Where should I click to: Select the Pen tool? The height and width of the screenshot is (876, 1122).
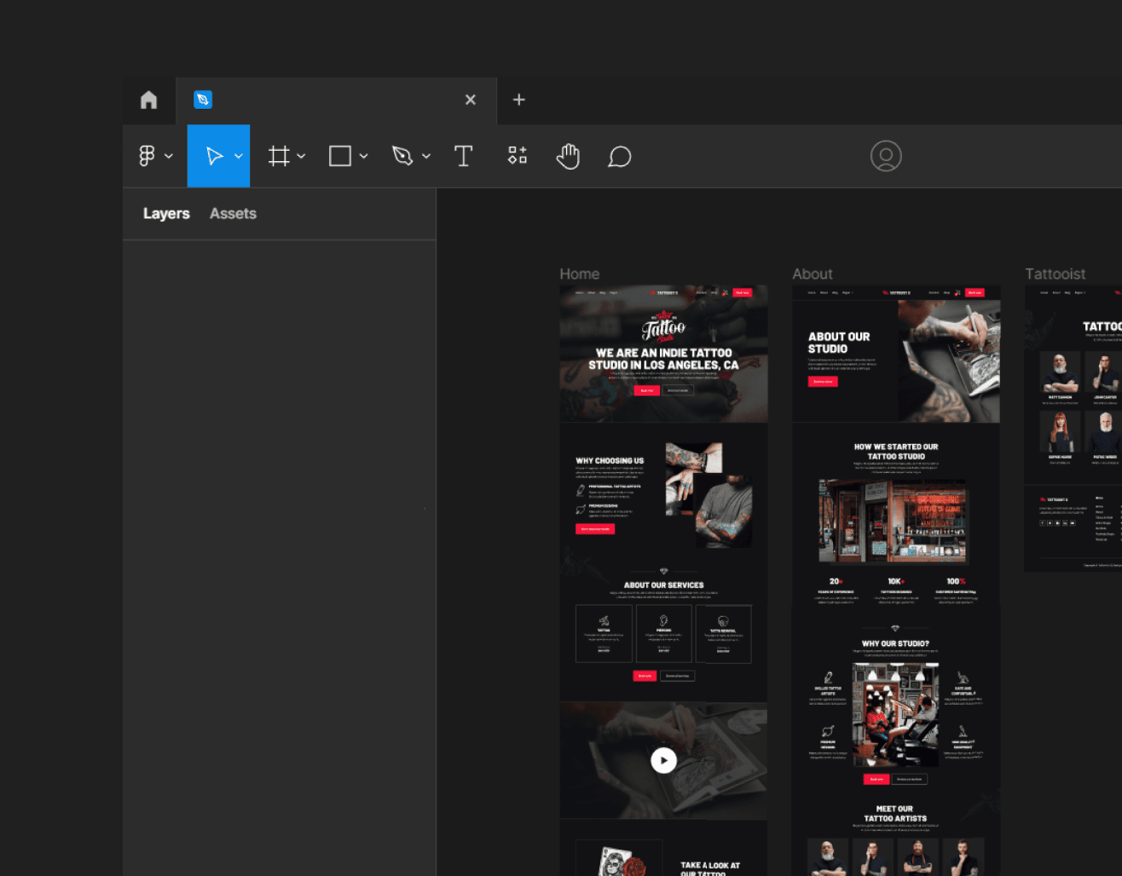click(403, 156)
